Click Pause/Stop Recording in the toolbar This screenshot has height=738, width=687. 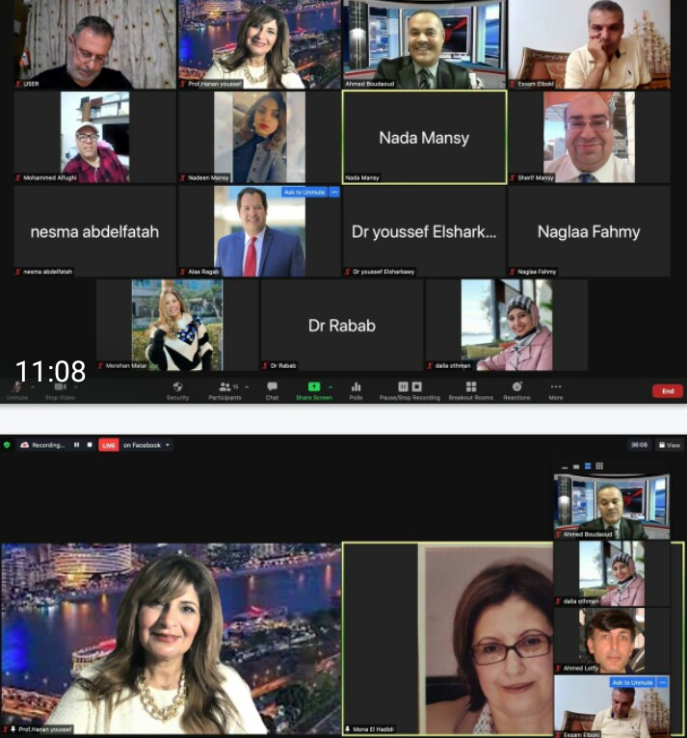tap(410, 388)
